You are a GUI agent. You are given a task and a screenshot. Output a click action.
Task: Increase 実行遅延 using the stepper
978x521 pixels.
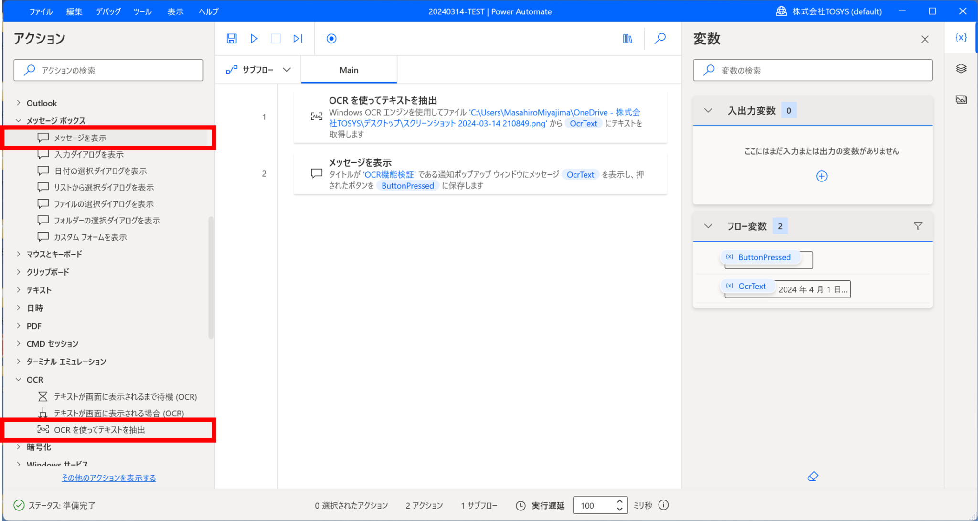pos(619,501)
